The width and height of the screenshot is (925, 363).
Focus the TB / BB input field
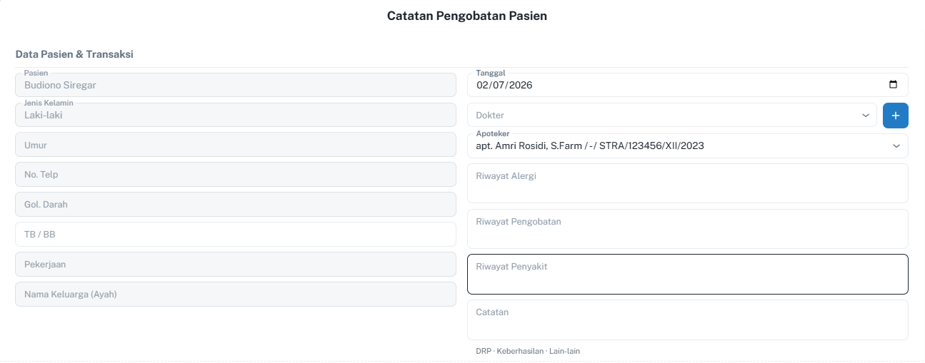tap(236, 235)
